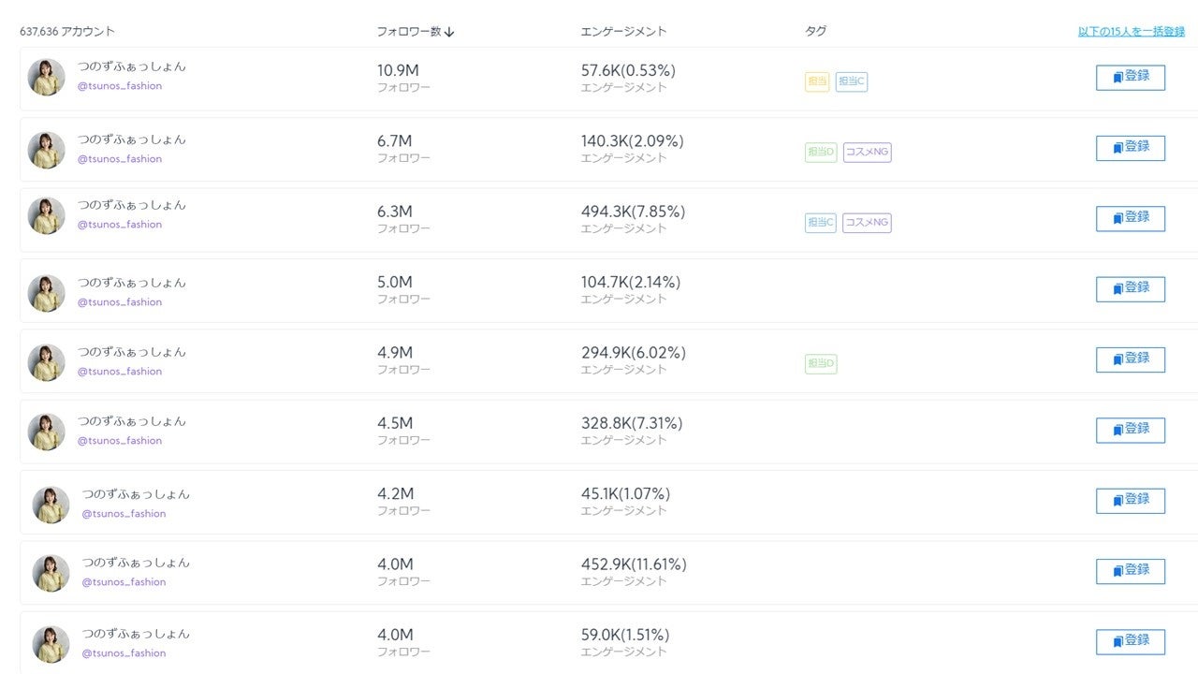Click 以下の15人を一括登録 bulk register link
This screenshot has width=1198, height=674.
click(1131, 32)
